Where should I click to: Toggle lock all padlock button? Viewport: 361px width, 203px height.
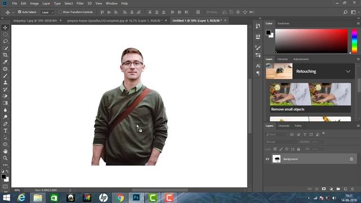[x=298, y=149]
